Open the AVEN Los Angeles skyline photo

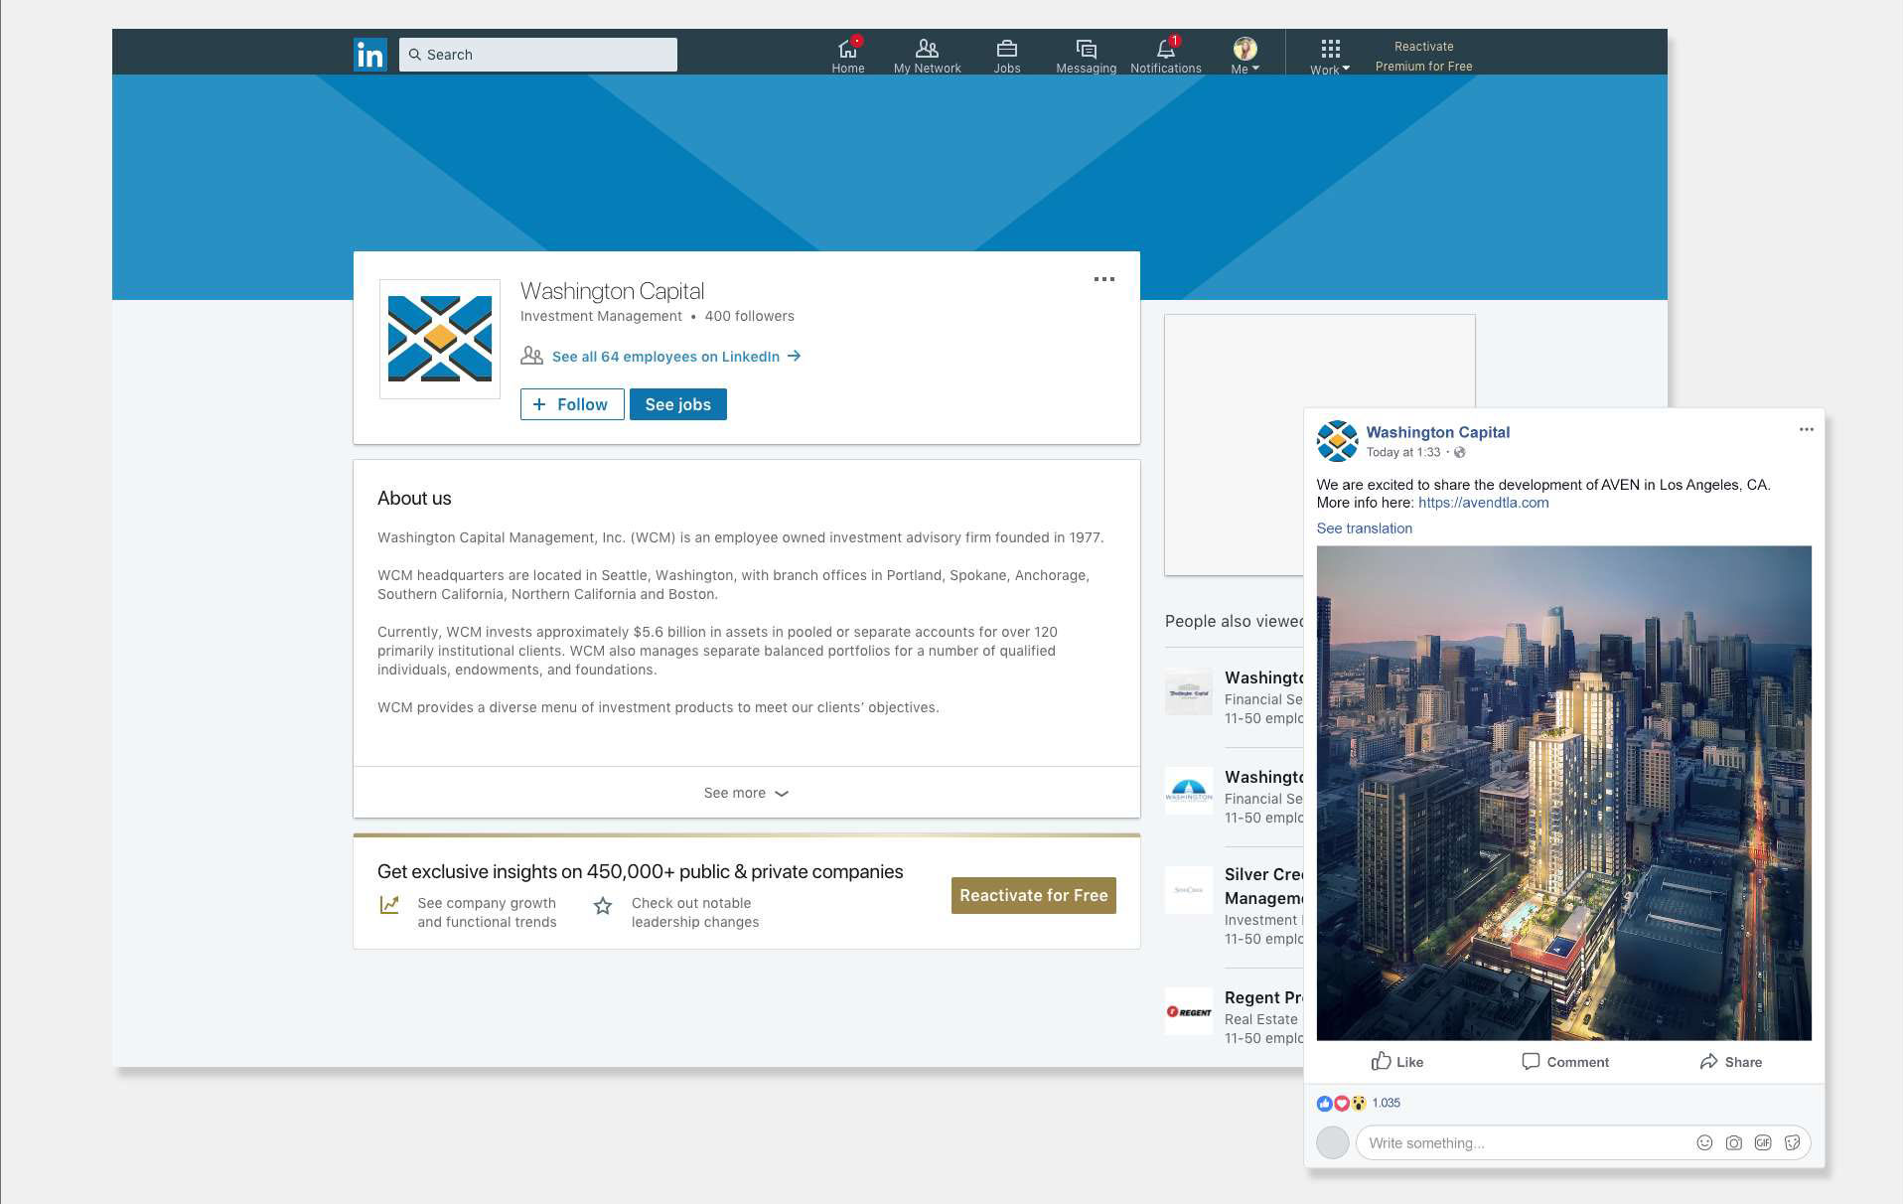point(1563,793)
